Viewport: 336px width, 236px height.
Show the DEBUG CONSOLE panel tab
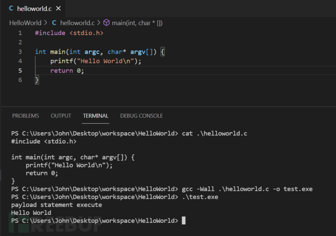coord(141,116)
